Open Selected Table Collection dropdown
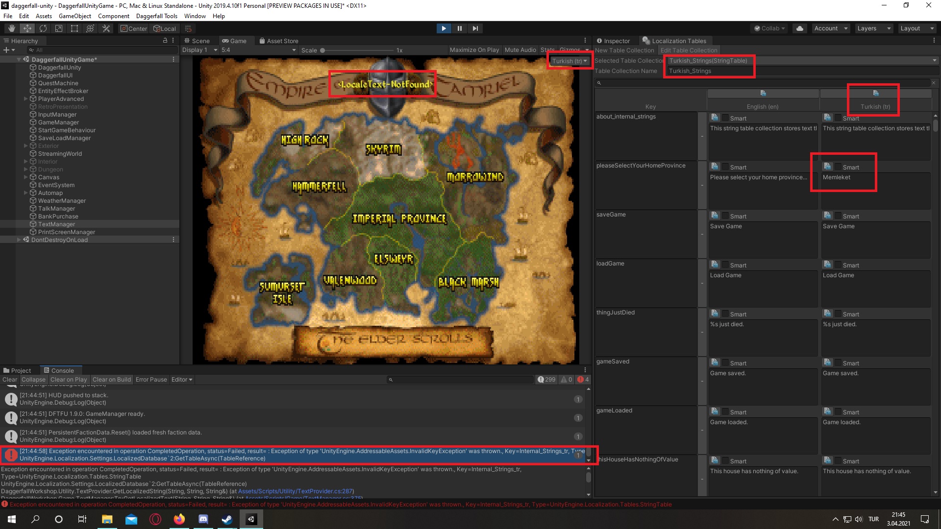This screenshot has width=941, height=529. 802,61
